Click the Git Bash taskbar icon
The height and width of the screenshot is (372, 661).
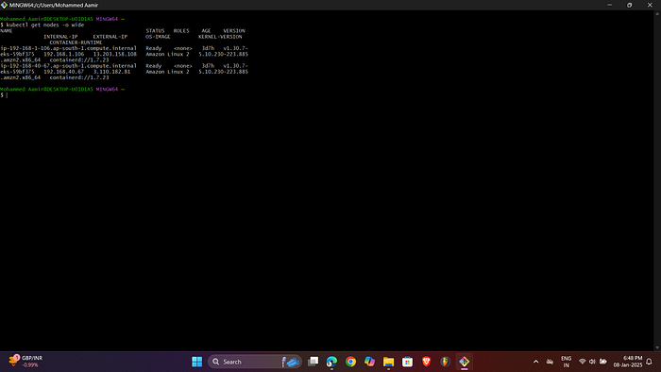click(465, 362)
